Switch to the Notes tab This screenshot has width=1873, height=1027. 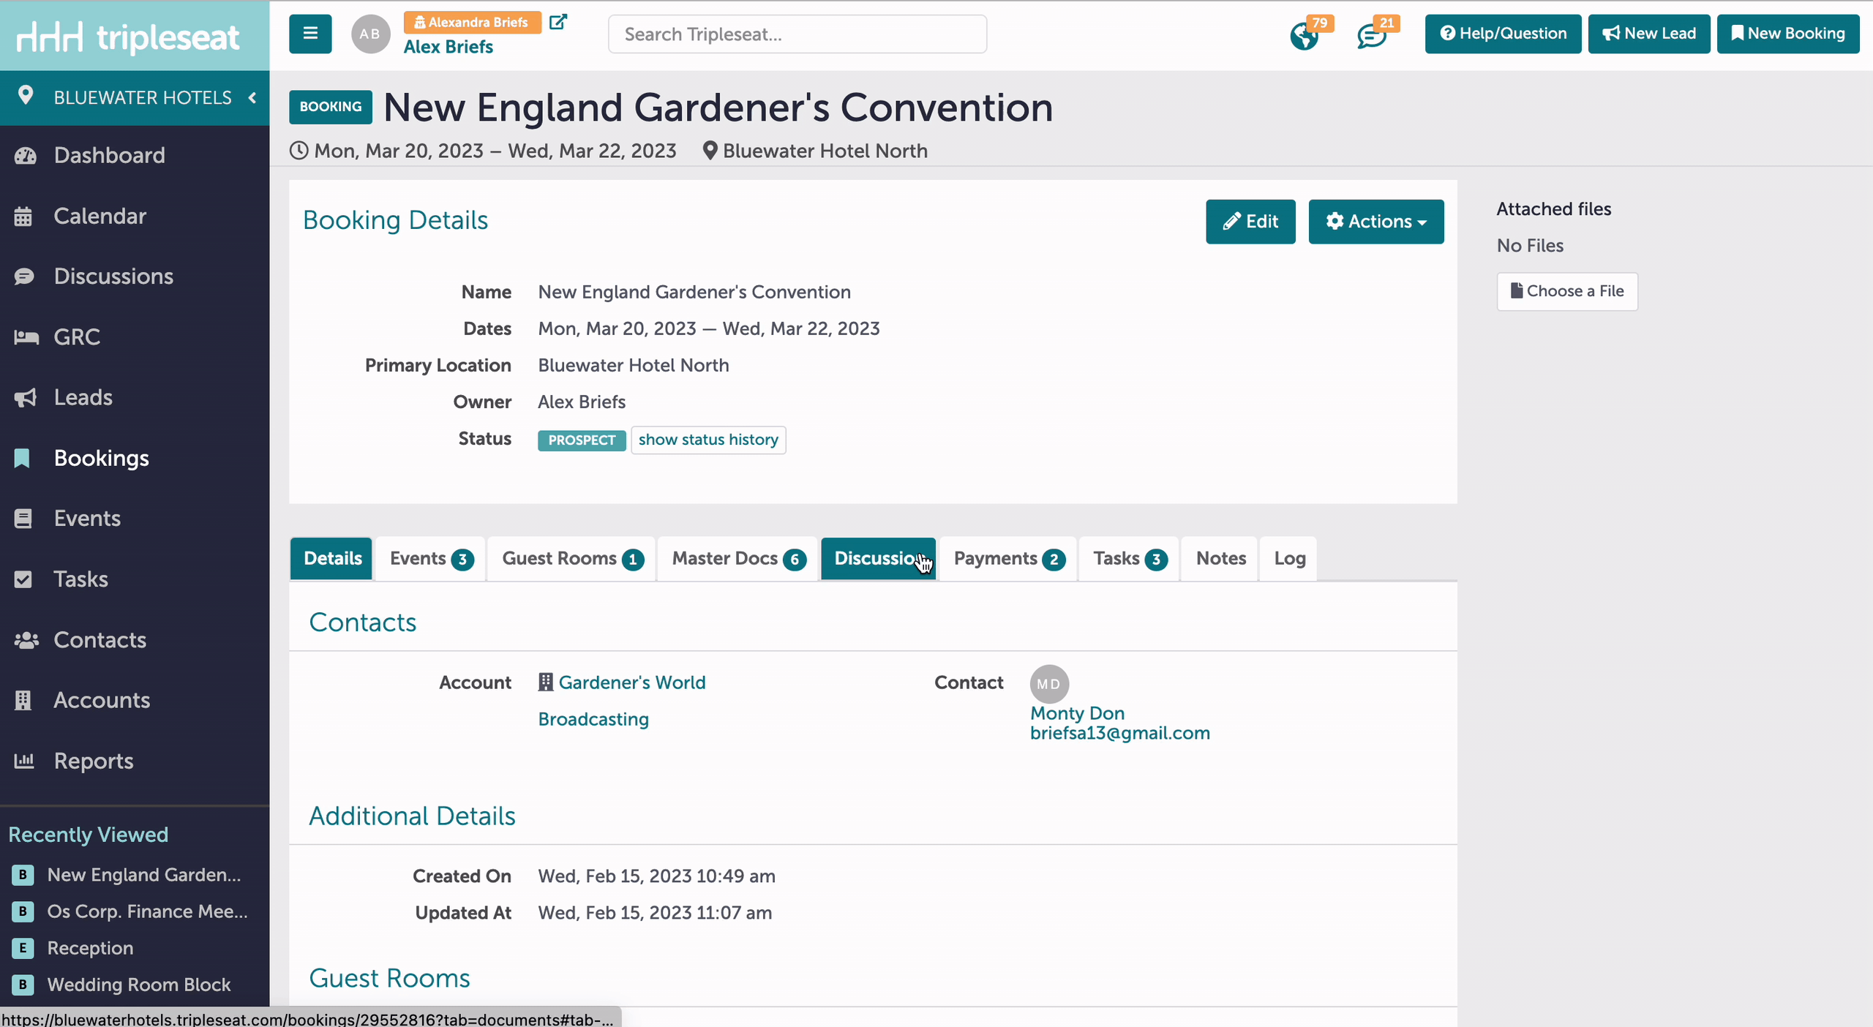point(1220,559)
